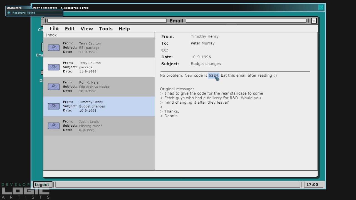Viewport: 356px width, 200px height.
Task: Select the email from Justin Lewis
Action: [x=99, y=126]
